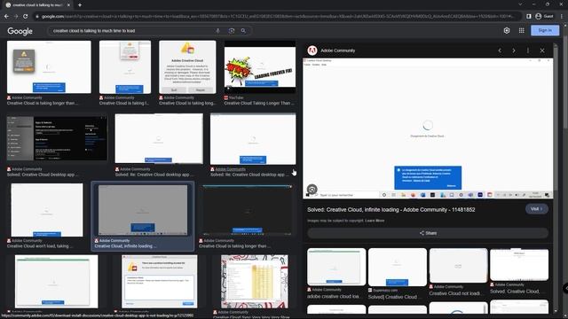
Task: Click the Share button
Action: coord(428,233)
